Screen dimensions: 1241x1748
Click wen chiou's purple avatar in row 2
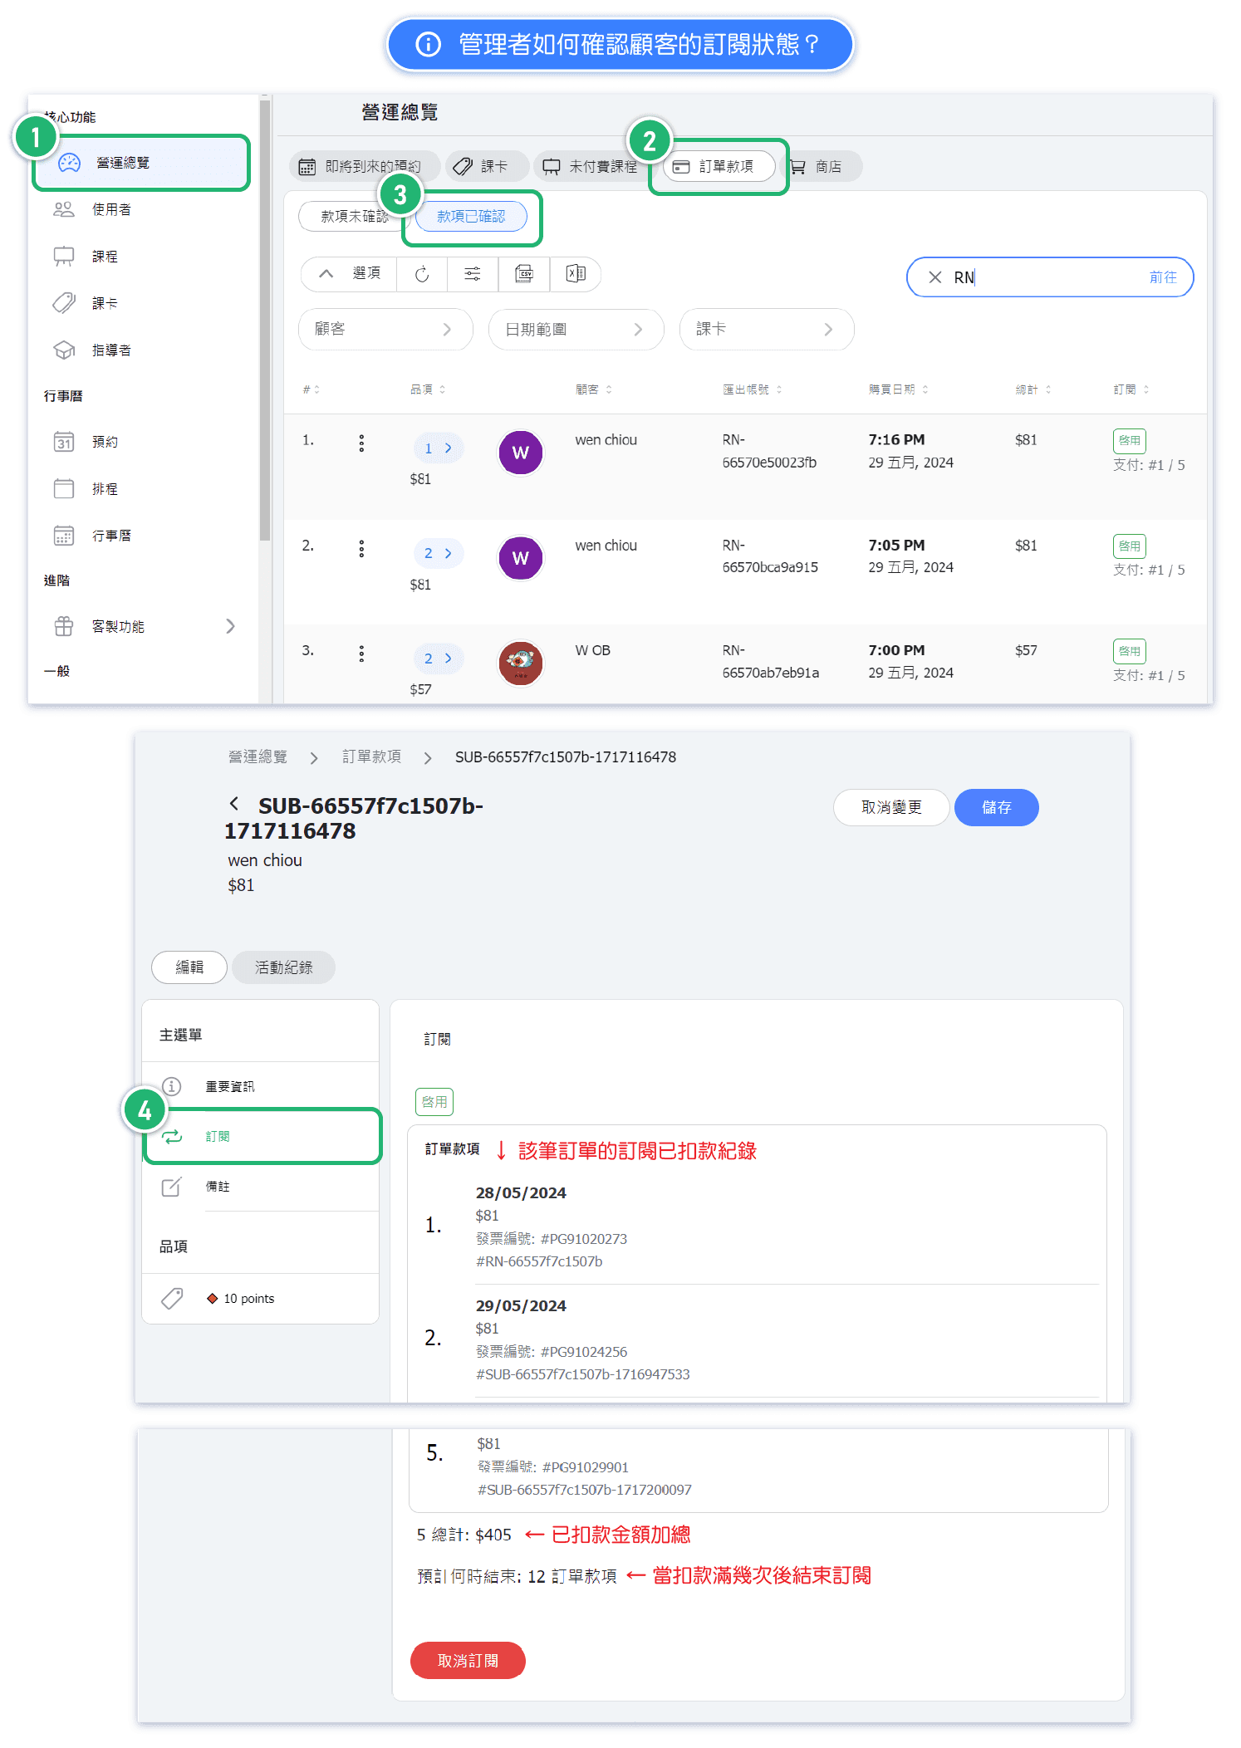521,558
